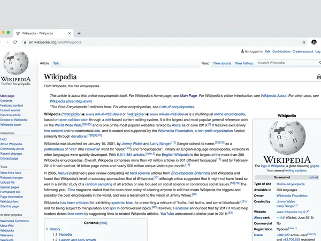The image size is (321, 241).
Task: Click Donate to Wikipedia
Action: 14,120
